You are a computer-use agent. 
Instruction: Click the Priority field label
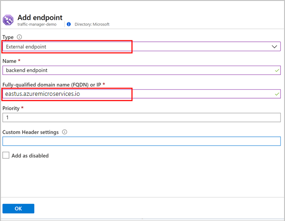pos(11,108)
